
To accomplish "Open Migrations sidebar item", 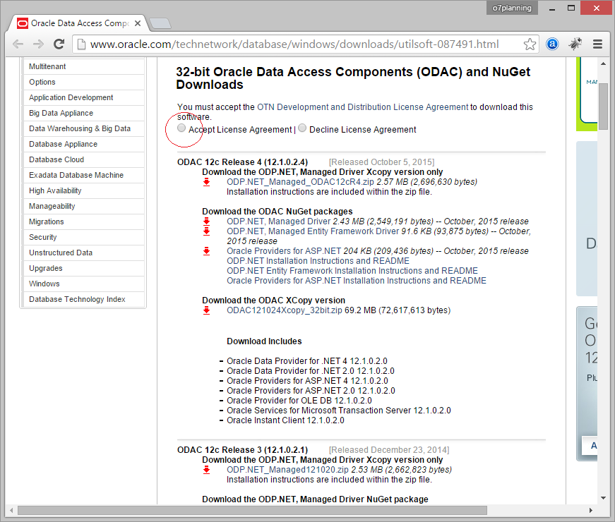I will (84, 221).
